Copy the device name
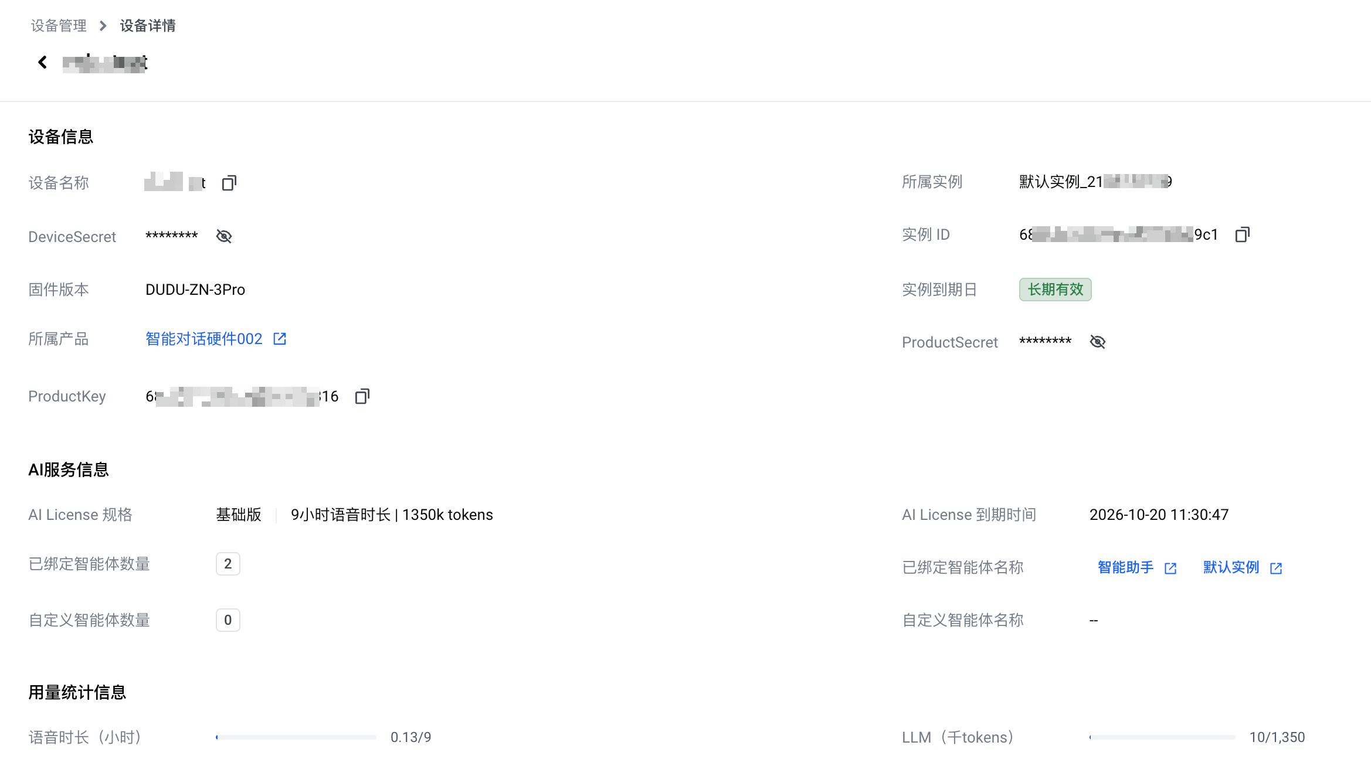The width and height of the screenshot is (1371, 776). point(229,183)
